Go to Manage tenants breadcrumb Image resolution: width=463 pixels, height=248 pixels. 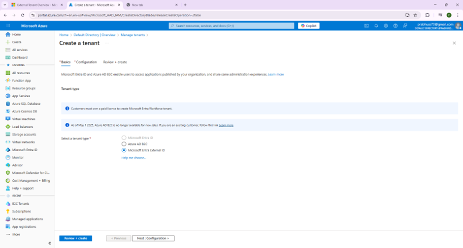point(132,35)
